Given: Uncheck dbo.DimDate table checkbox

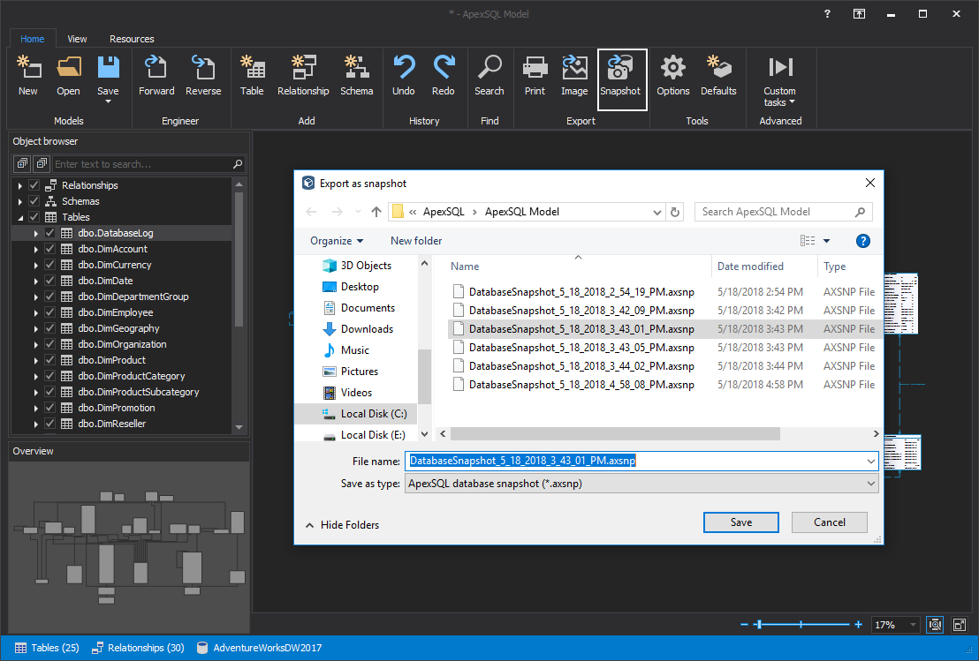Looking at the screenshot, I should point(50,281).
